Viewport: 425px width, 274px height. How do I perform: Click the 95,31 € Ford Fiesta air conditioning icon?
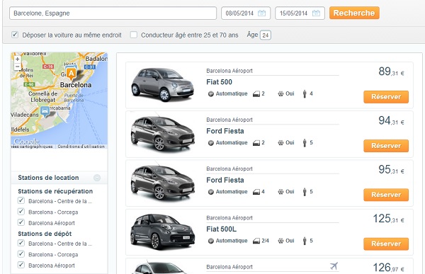[280, 192]
